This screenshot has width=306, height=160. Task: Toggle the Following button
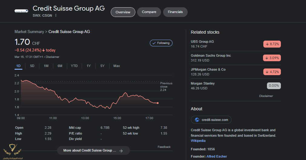pos(161,43)
